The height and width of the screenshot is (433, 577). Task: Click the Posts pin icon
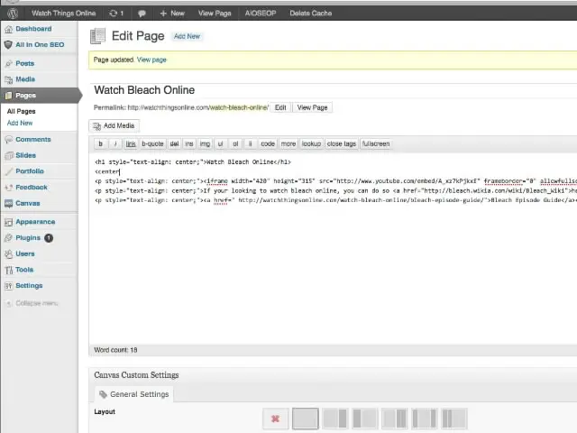pyautogui.click(x=8, y=64)
